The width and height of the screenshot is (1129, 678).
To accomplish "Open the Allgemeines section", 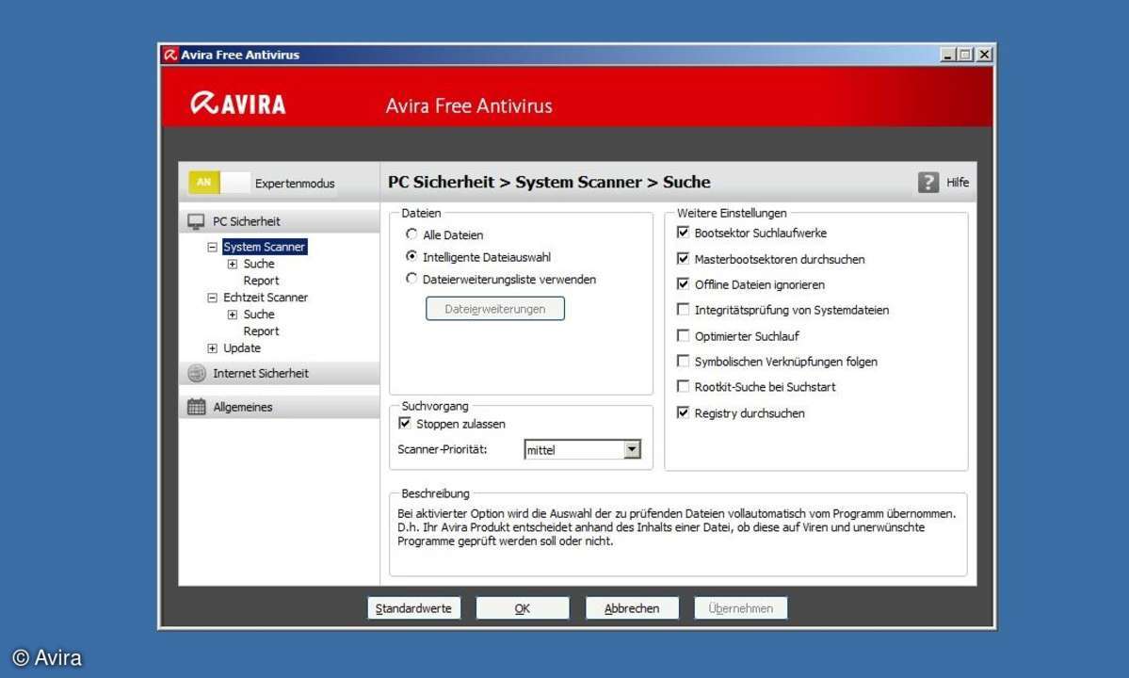I will coord(280,407).
